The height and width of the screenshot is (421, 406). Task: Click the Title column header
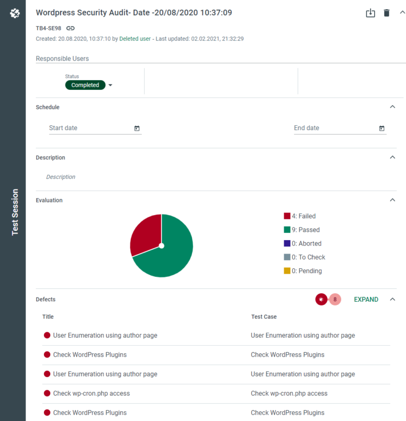pos(48,316)
